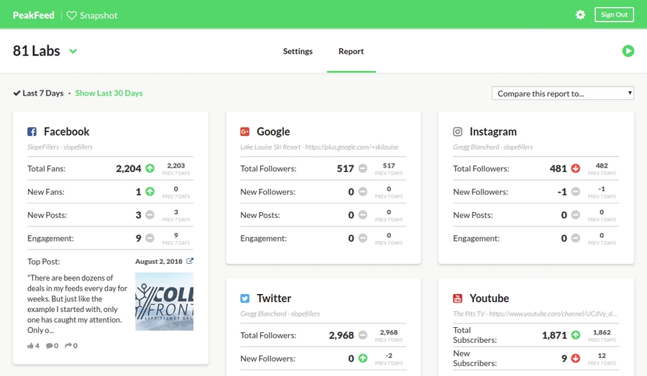Open the top post external link icon
Image resolution: width=647 pixels, height=376 pixels.
(190, 261)
